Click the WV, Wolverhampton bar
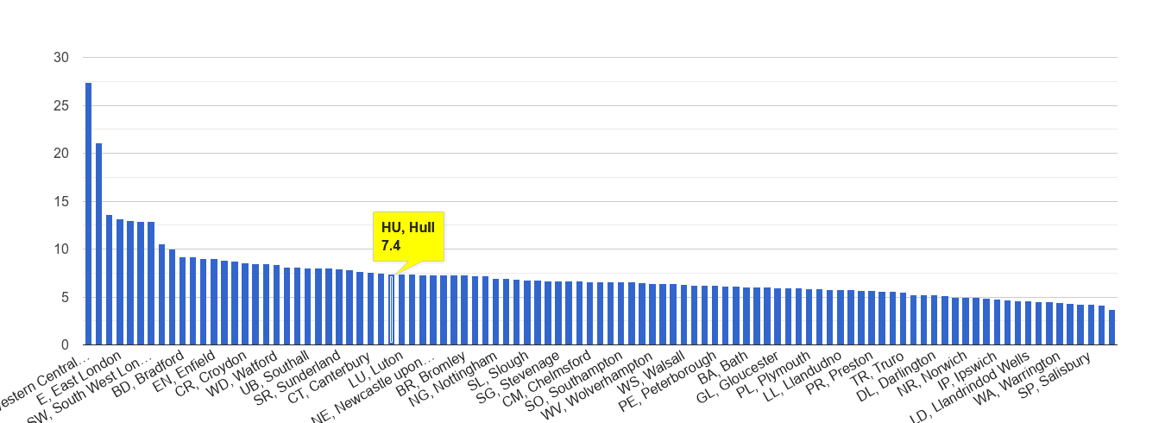This screenshot has height=423, width=1165. click(652, 315)
